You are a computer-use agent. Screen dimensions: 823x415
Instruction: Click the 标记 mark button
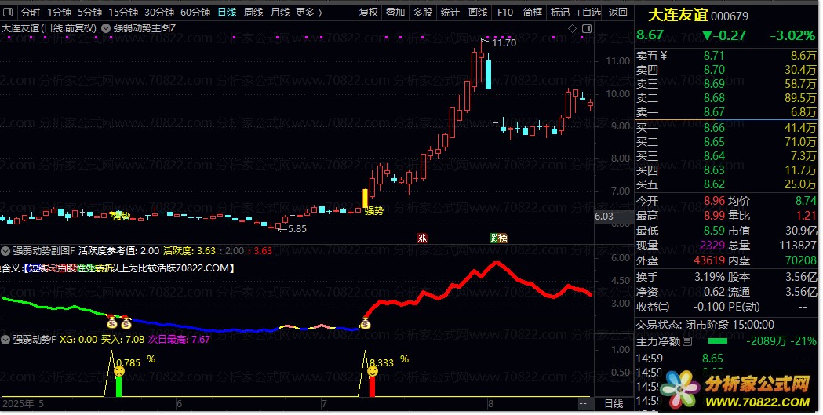tap(559, 12)
